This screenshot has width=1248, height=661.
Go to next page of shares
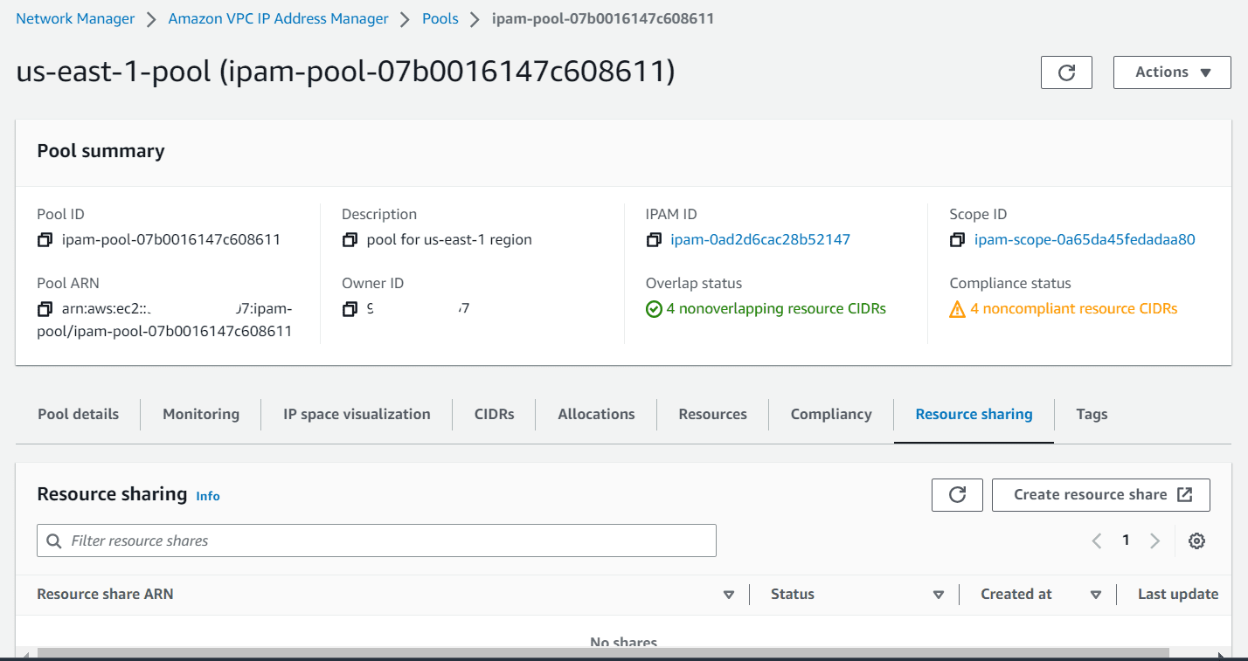tap(1154, 541)
